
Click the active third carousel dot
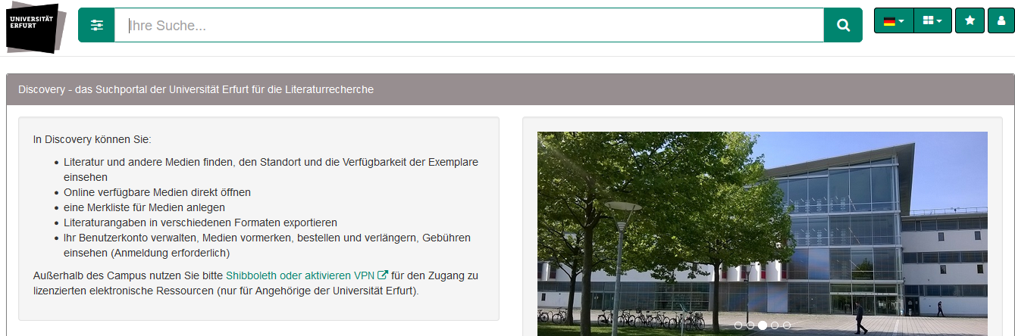[x=763, y=325]
